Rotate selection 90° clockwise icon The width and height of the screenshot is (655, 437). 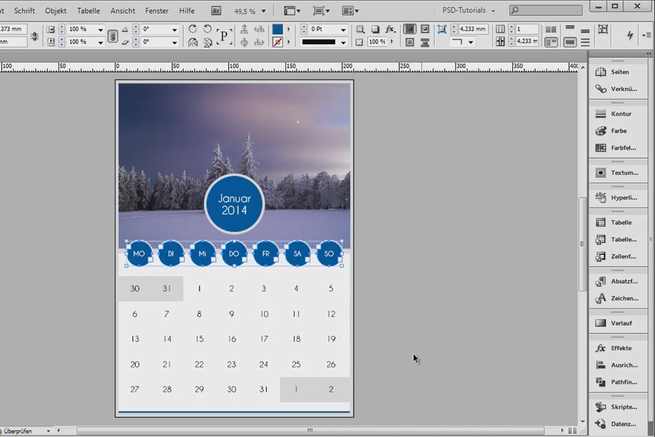[193, 29]
